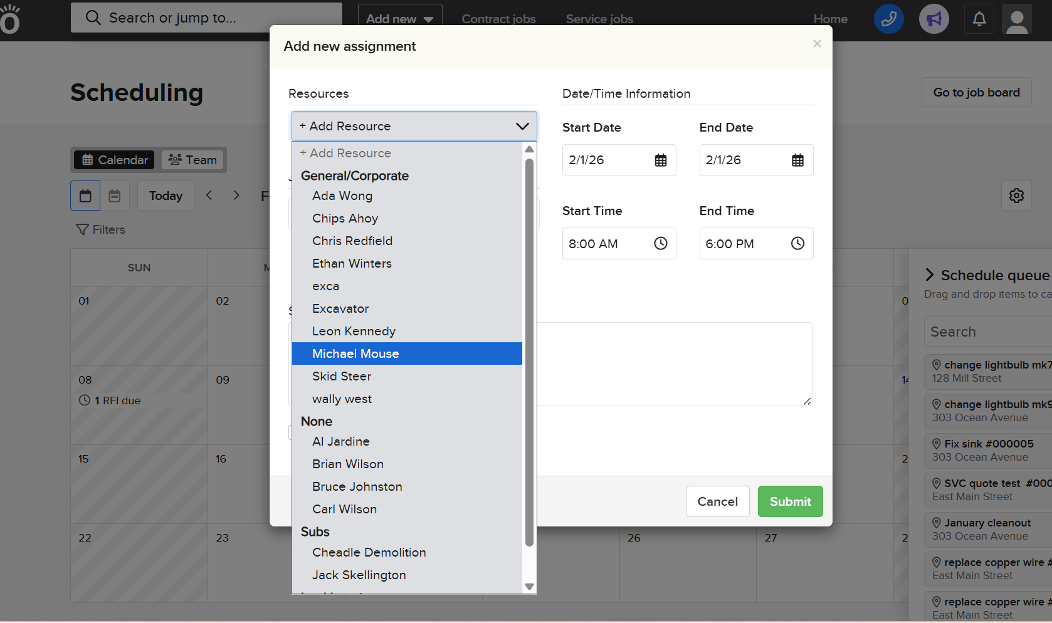This screenshot has width=1052, height=623.
Task: Switch to Team view
Action: [192, 160]
